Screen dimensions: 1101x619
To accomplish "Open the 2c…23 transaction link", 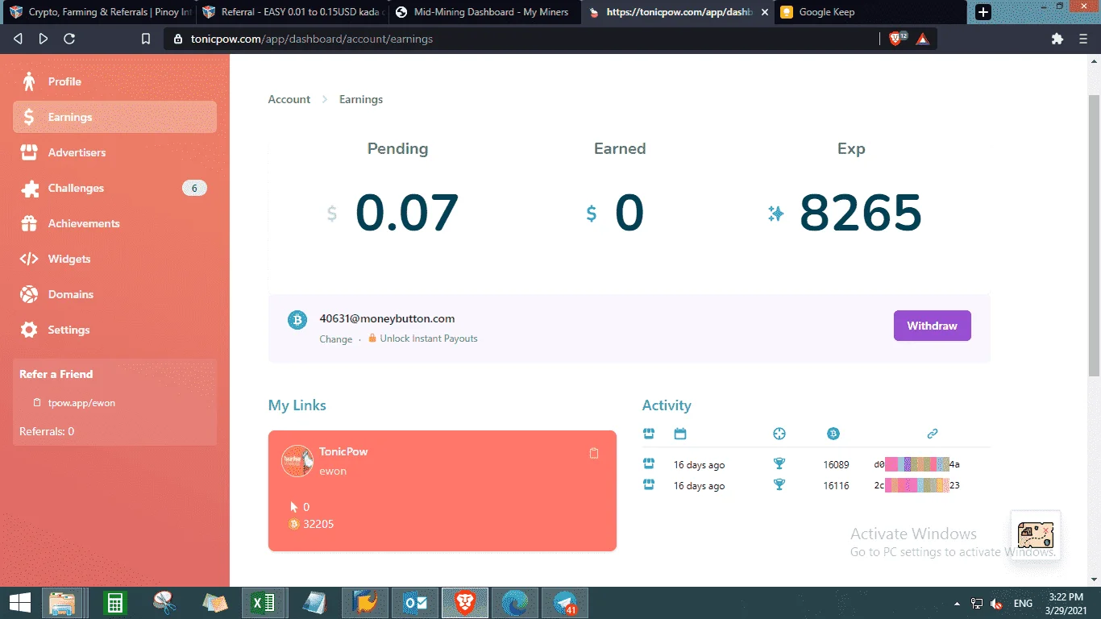I will coord(916,485).
